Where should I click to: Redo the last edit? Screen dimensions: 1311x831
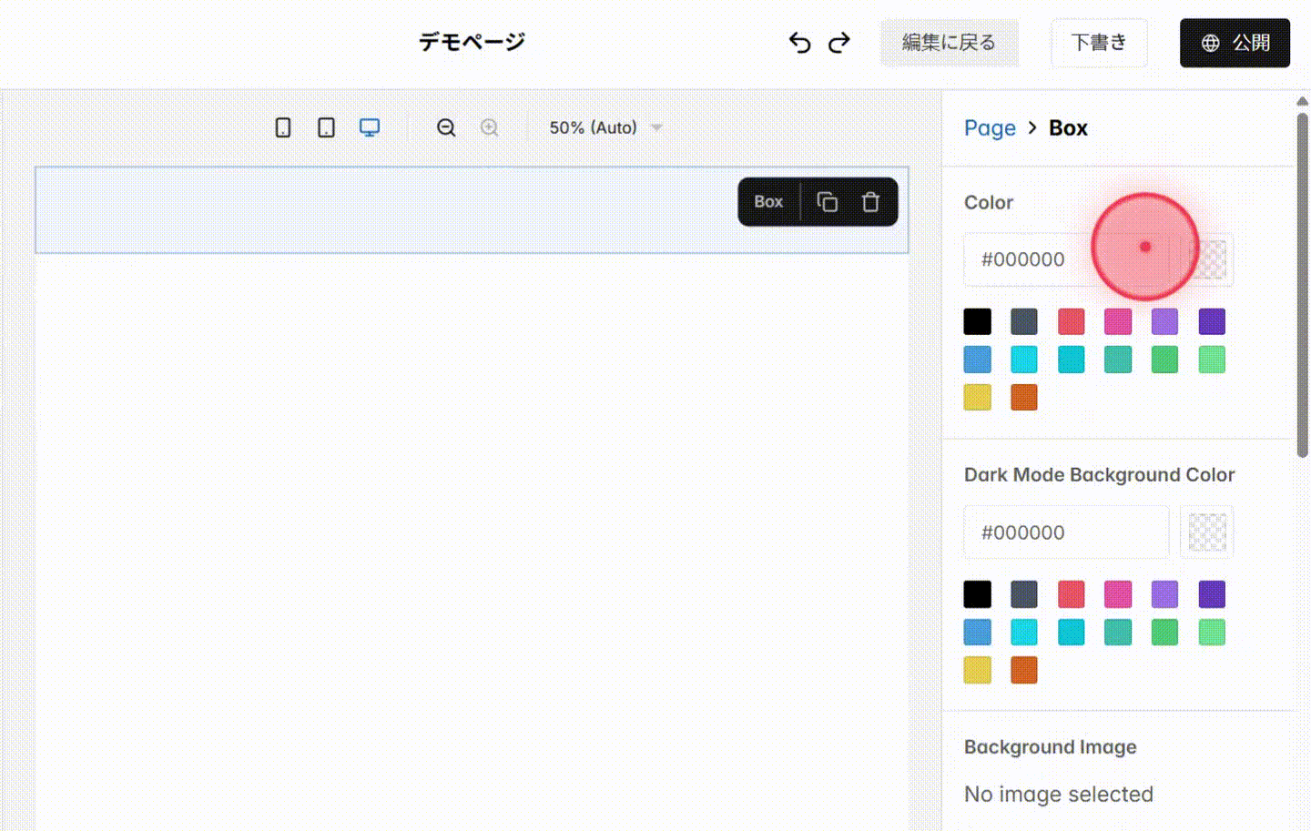(x=838, y=42)
